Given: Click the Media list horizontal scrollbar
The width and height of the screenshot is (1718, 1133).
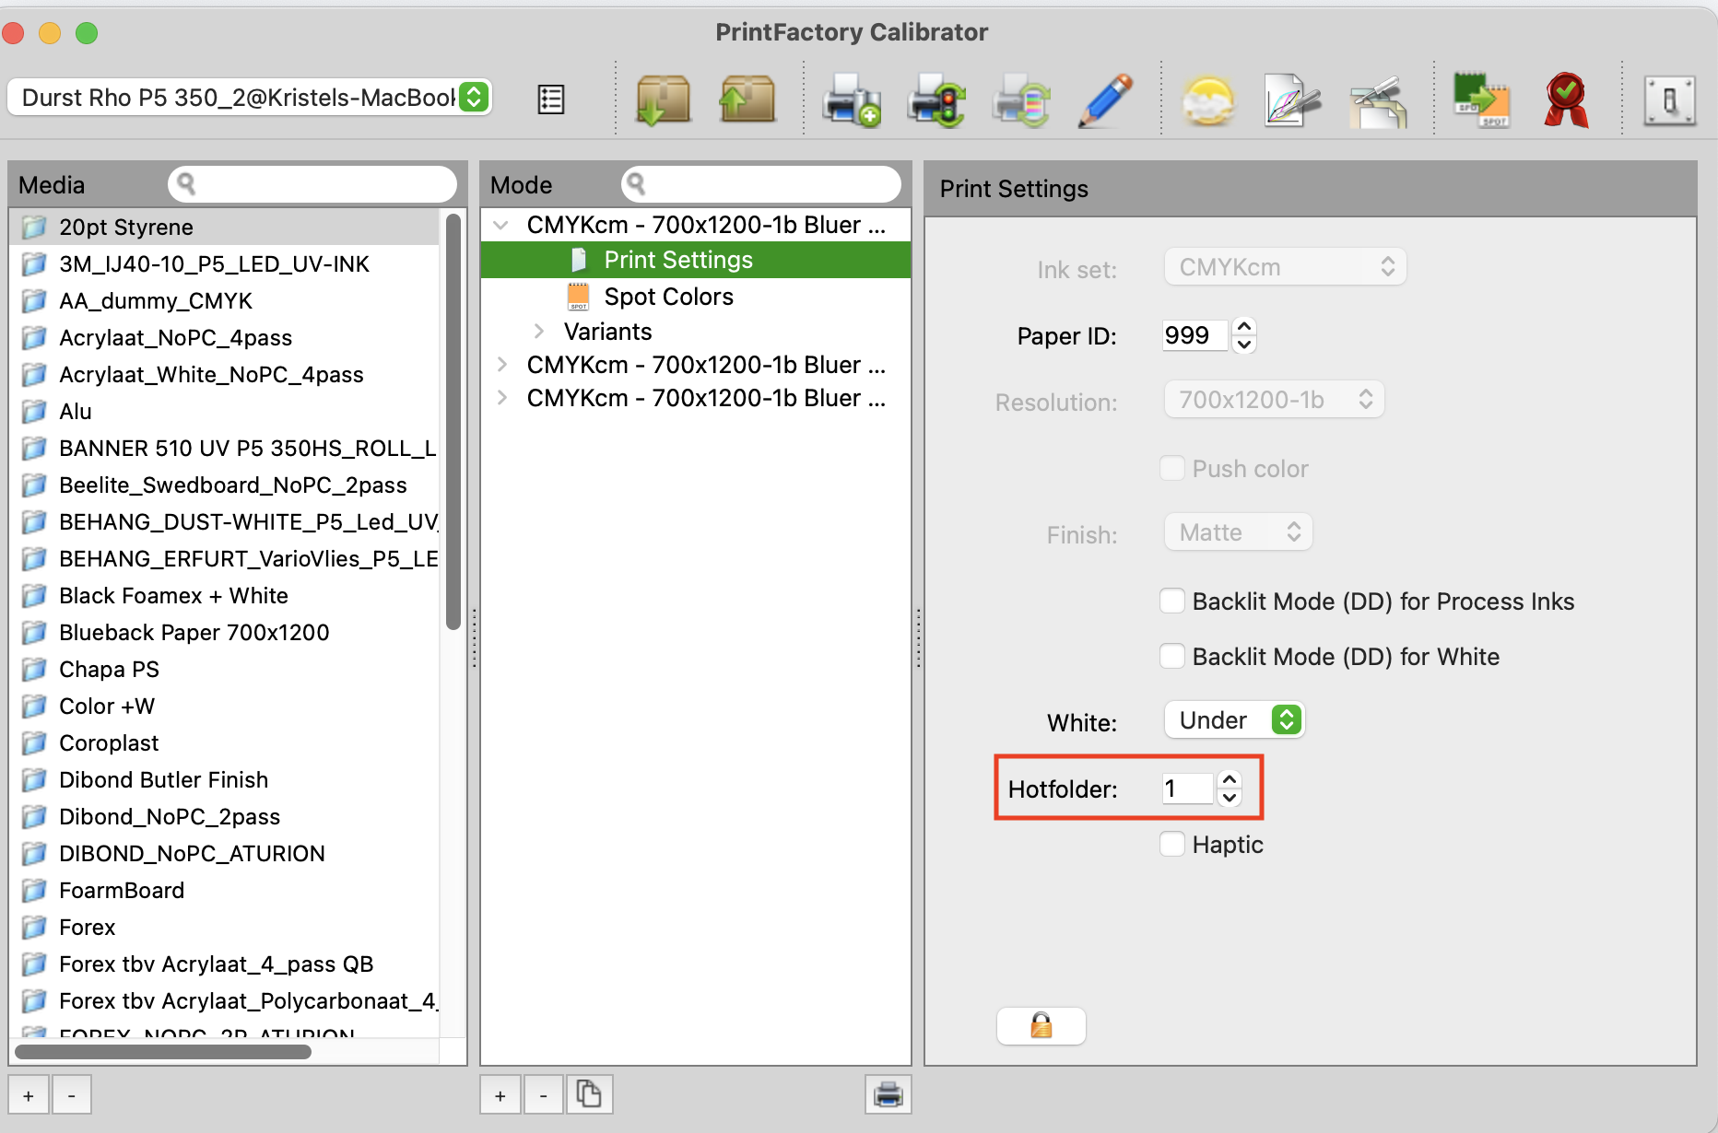Looking at the screenshot, I should coord(163,1051).
